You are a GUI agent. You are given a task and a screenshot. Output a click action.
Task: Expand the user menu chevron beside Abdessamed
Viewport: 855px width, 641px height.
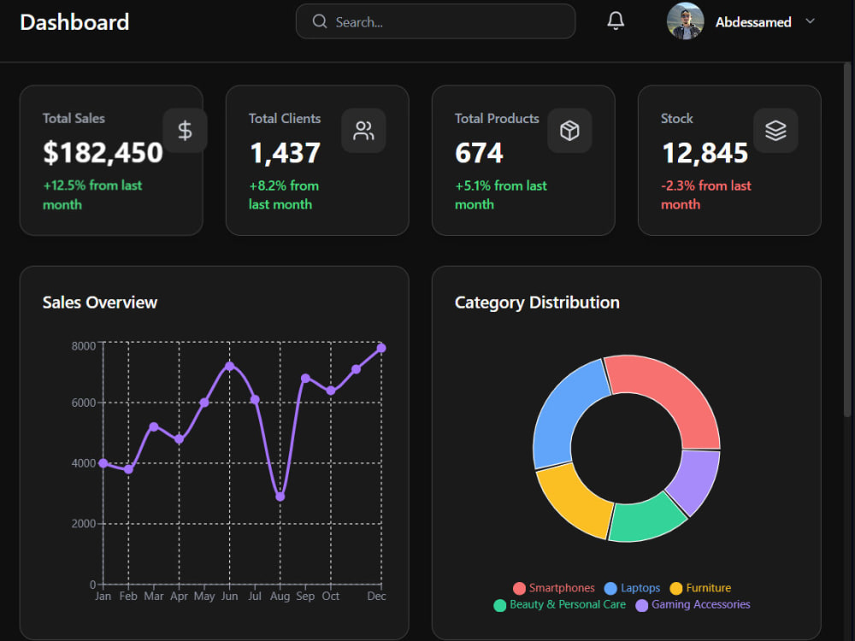point(811,21)
